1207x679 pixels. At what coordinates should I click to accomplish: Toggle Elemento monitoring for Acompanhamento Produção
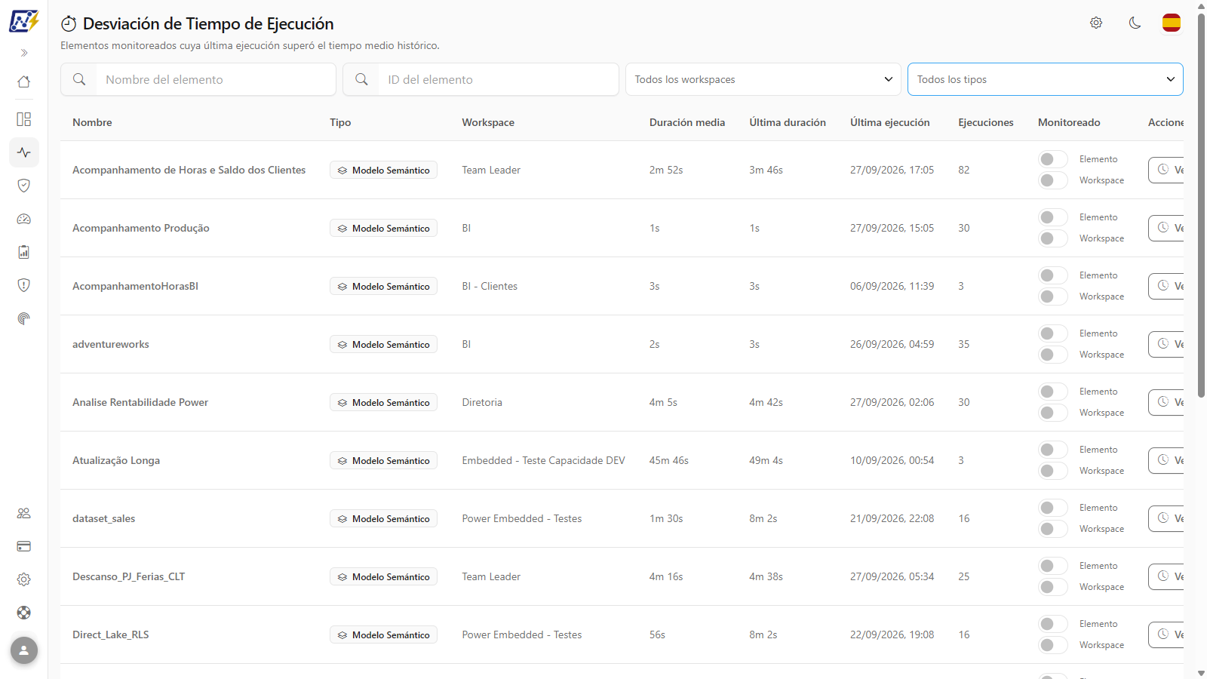point(1053,217)
